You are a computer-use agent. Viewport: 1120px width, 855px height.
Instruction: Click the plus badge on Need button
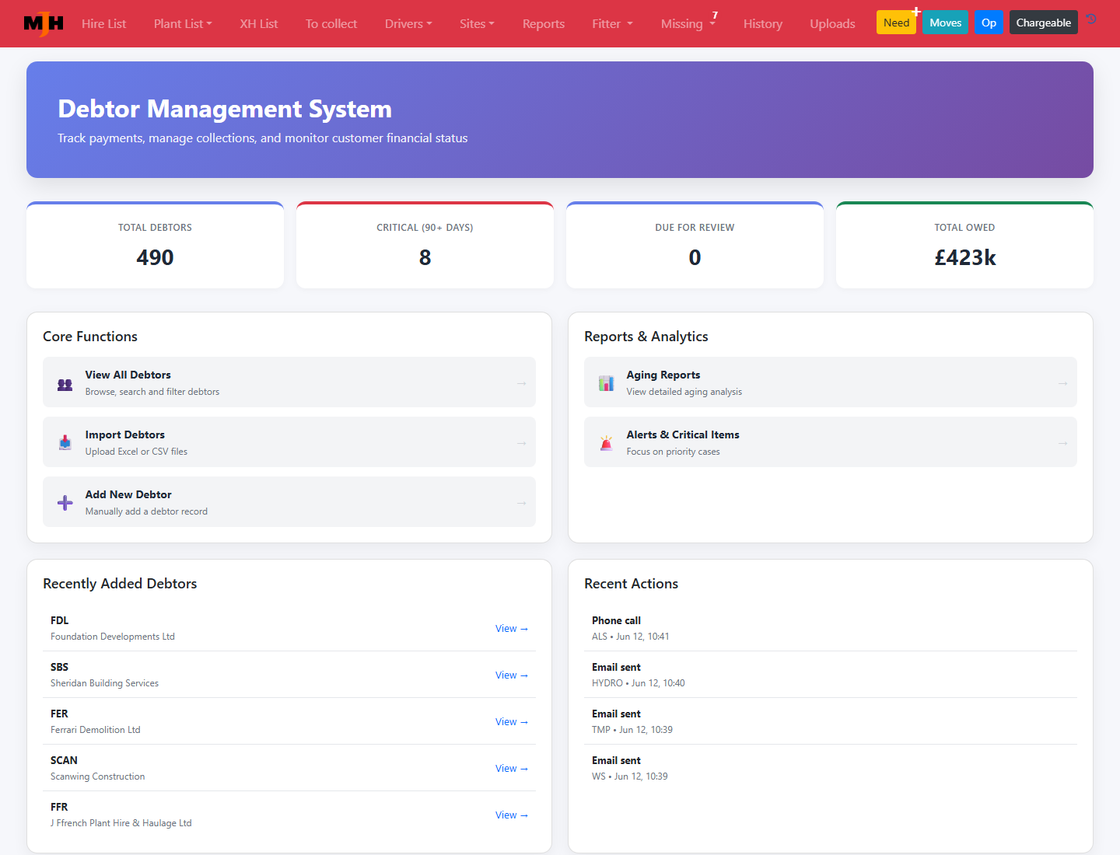916,12
